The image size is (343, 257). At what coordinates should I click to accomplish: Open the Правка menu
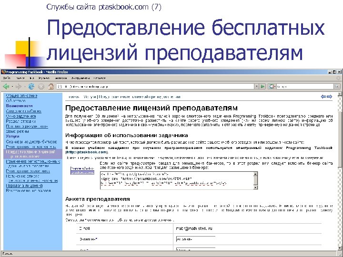tap(20, 78)
